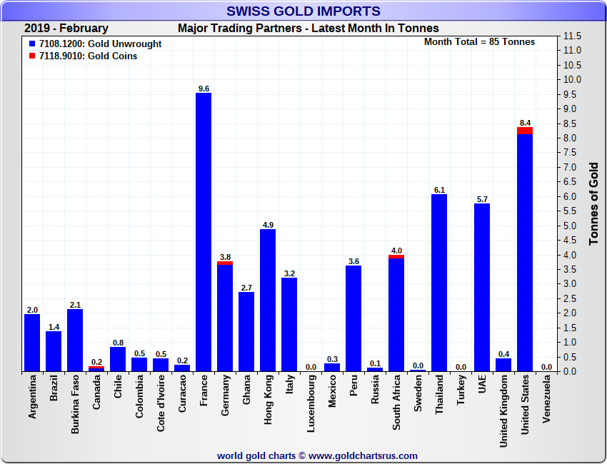Screen dimensions: 607x464
Task: Select the United States bar's red top segment
Action: coord(525,130)
